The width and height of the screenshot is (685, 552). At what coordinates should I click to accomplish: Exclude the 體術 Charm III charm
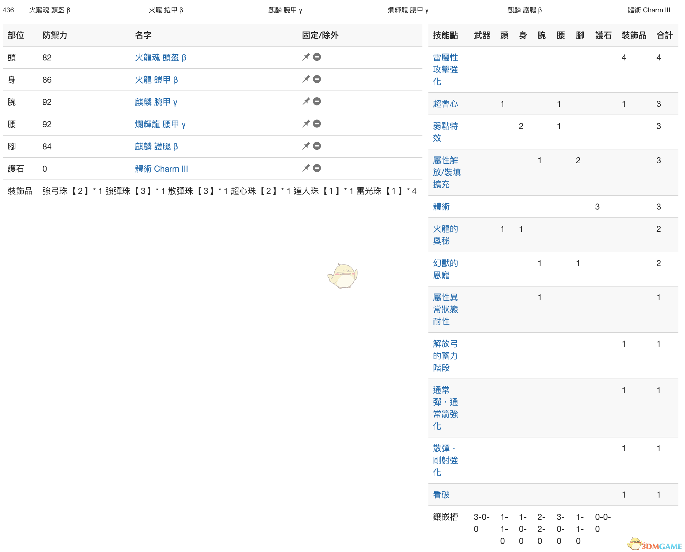click(317, 168)
